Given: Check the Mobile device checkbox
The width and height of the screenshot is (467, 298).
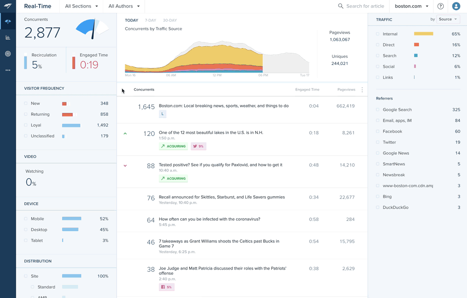Looking at the screenshot, I should [26, 219].
